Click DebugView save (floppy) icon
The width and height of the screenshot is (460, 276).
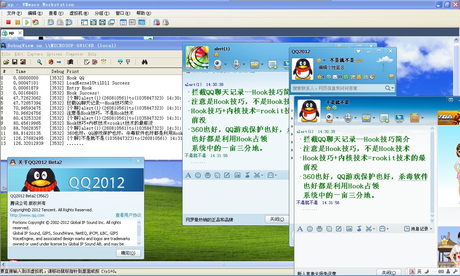click(15, 62)
